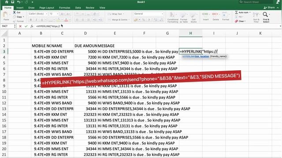Toggle Italic formatting
Viewport: 282px width, 158px height.
tap(36, 19)
